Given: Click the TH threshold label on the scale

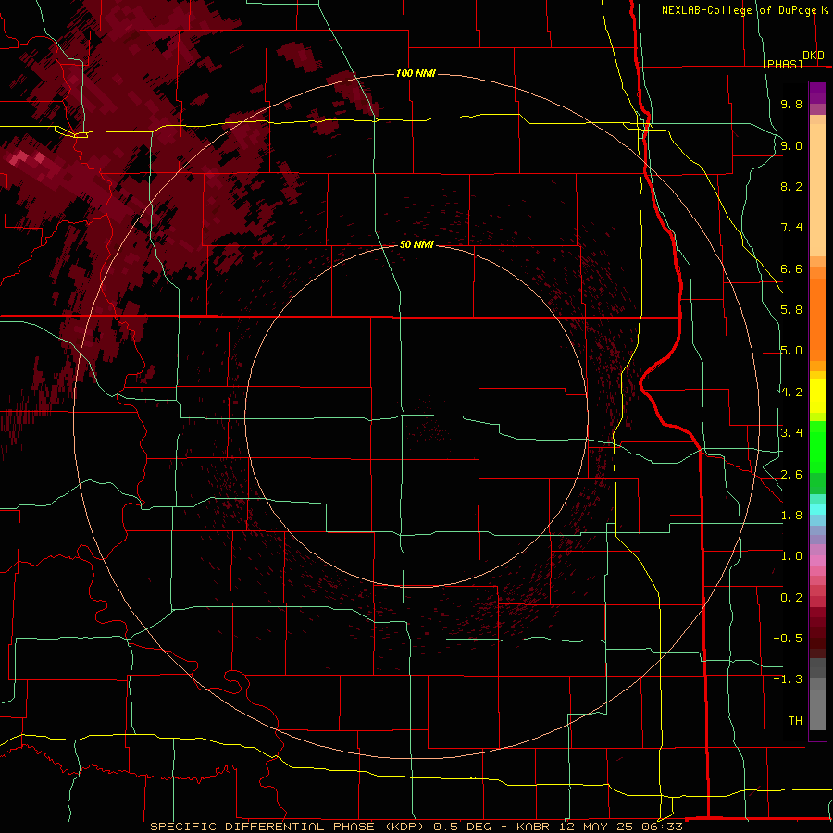Looking at the screenshot, I should pyautogui.click(x=795, y=721).
